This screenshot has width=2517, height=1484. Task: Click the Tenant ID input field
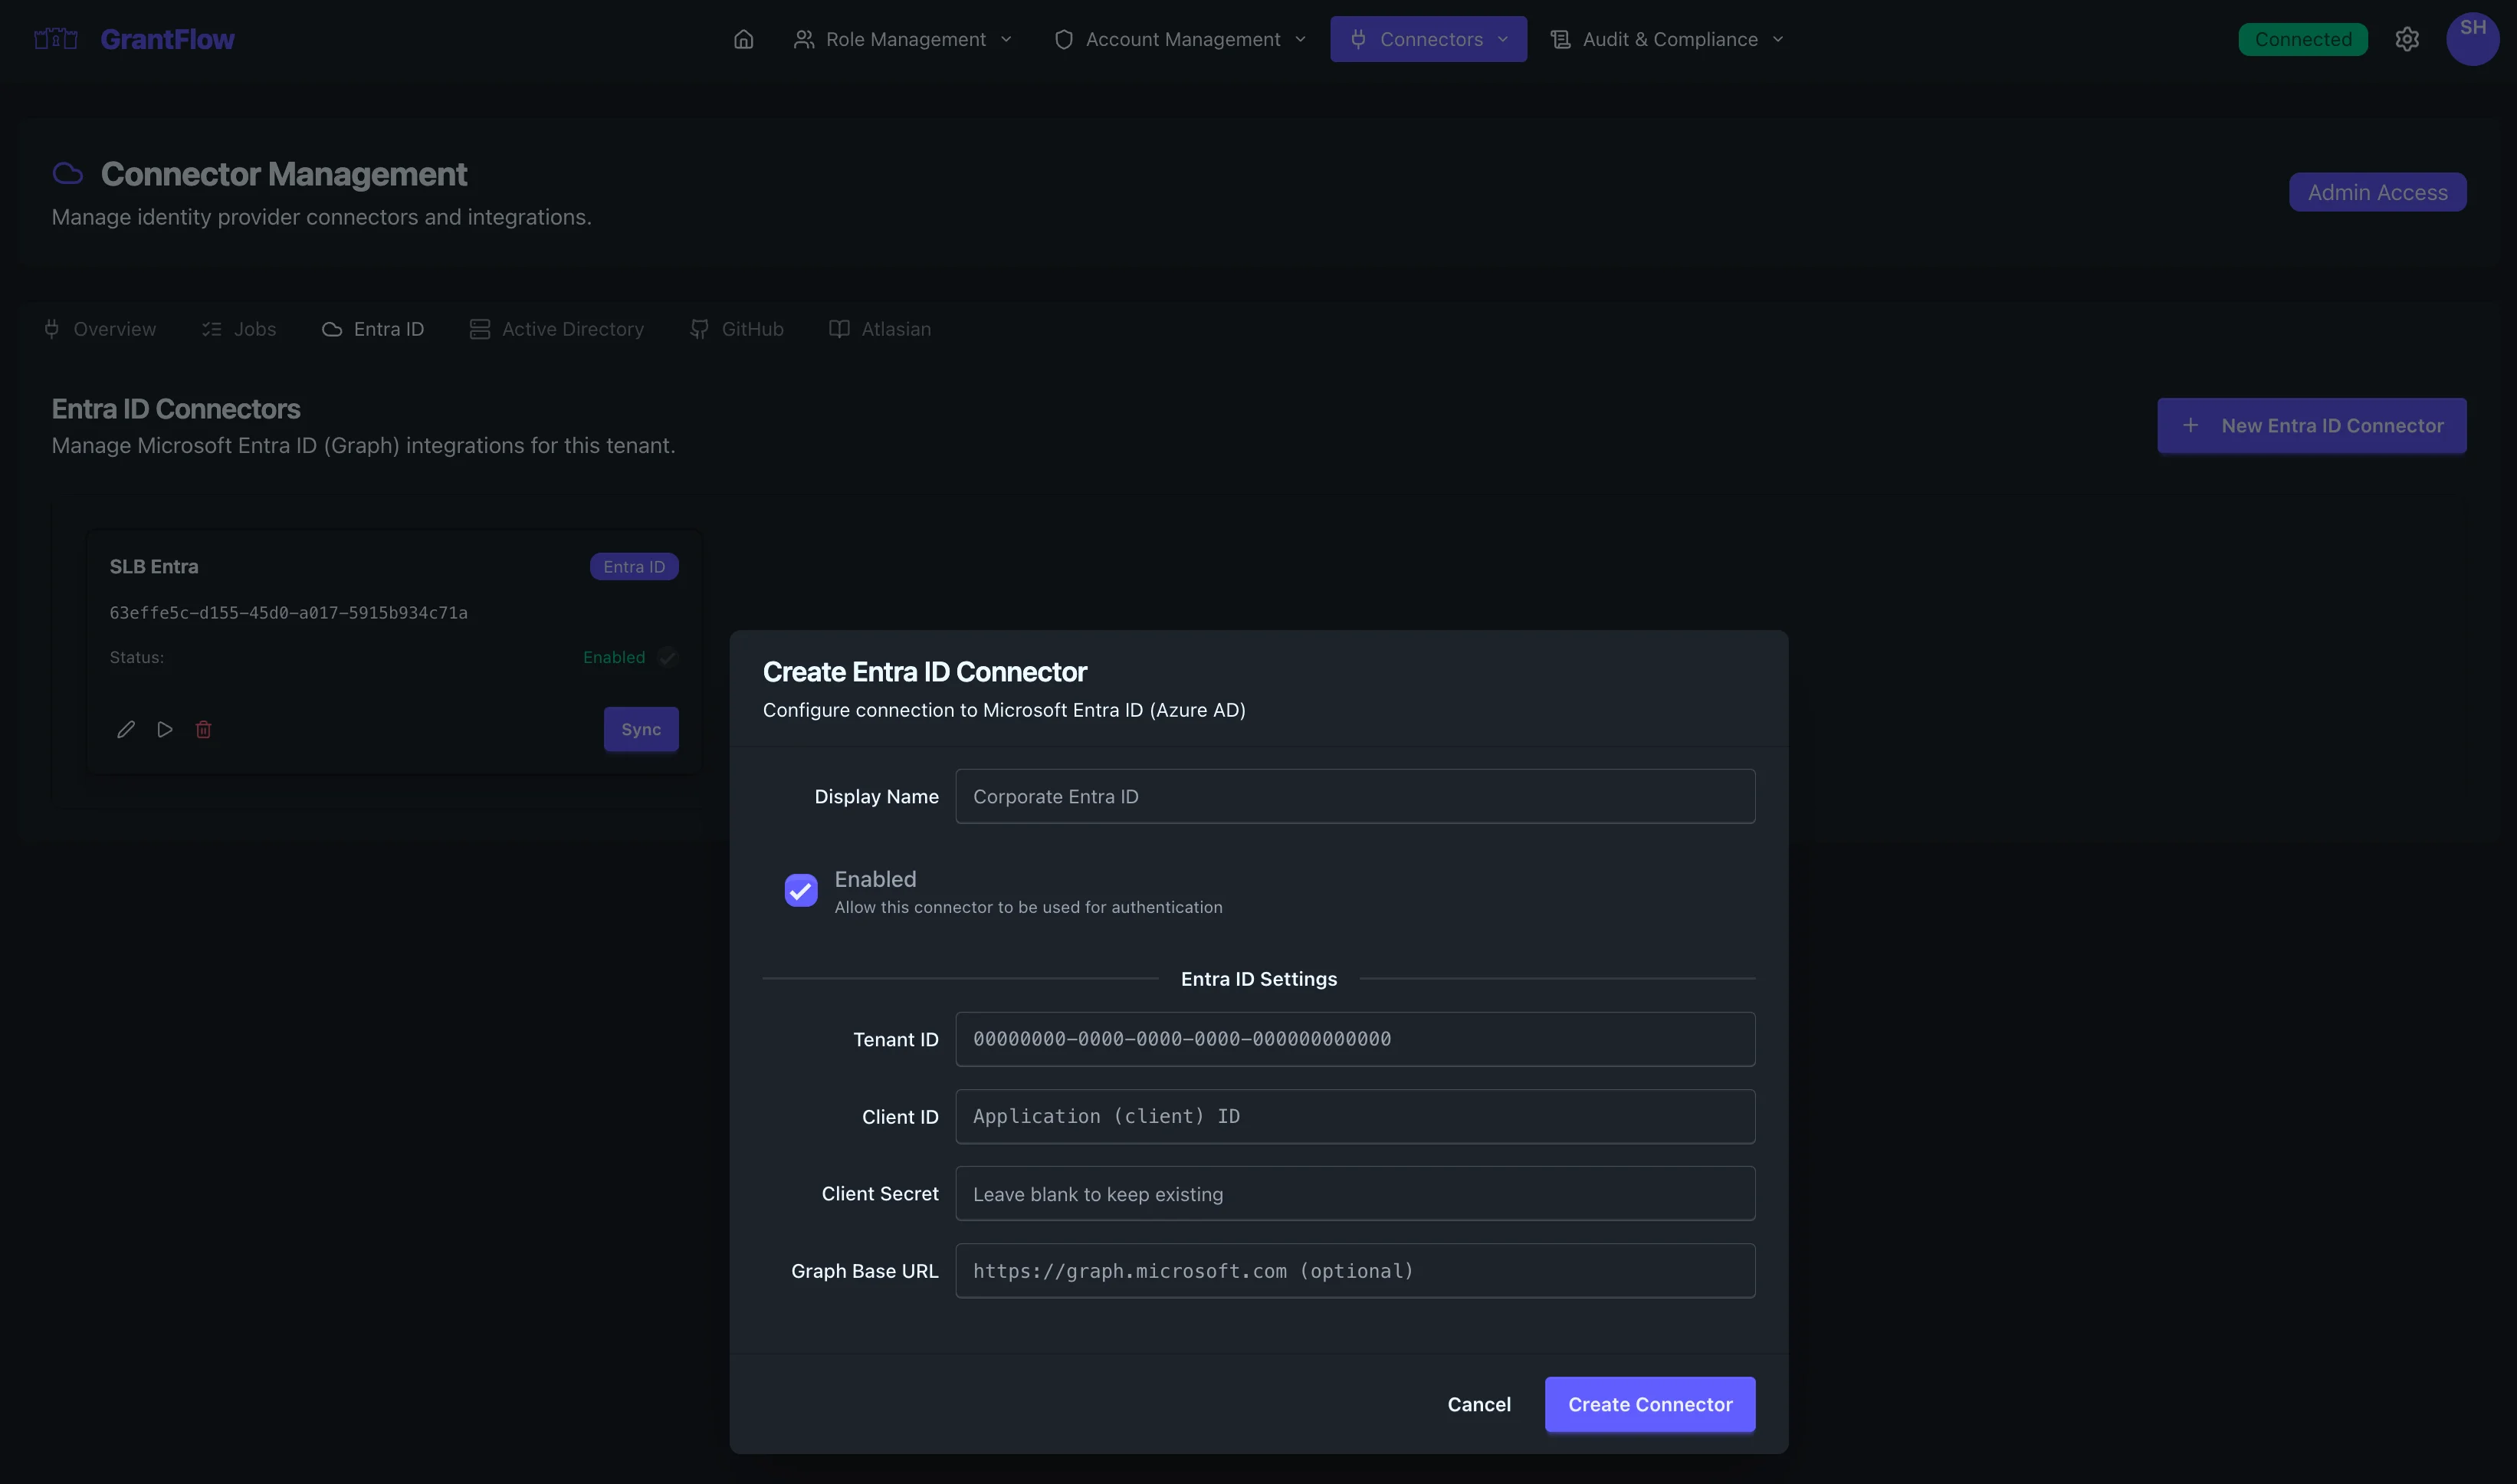click(1354, 1038)
